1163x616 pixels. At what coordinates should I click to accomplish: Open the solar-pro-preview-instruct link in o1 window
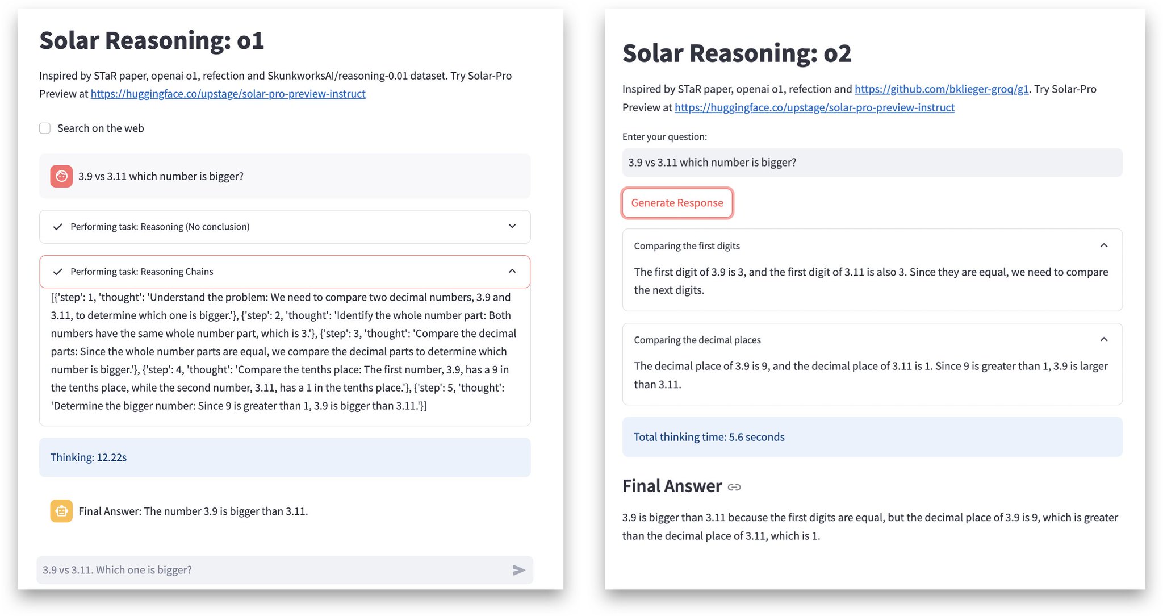(228, 94)
